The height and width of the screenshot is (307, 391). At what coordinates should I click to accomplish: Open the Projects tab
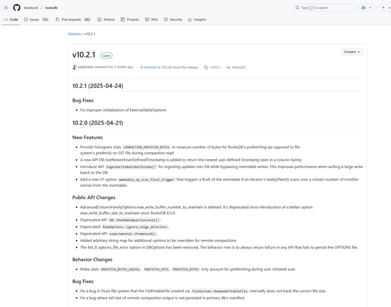pyautogui.click(x=130, y=19)
